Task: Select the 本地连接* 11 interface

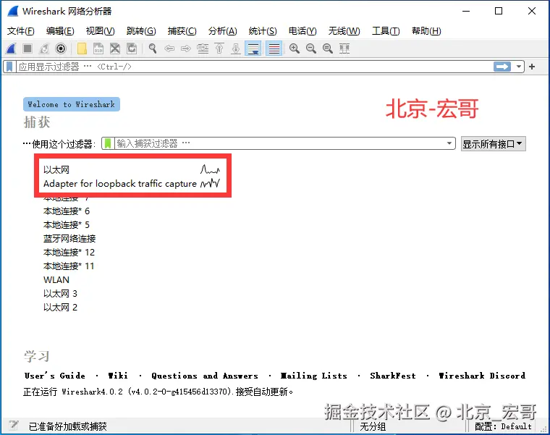Action: pyautogui.click(x=69, y=266)
